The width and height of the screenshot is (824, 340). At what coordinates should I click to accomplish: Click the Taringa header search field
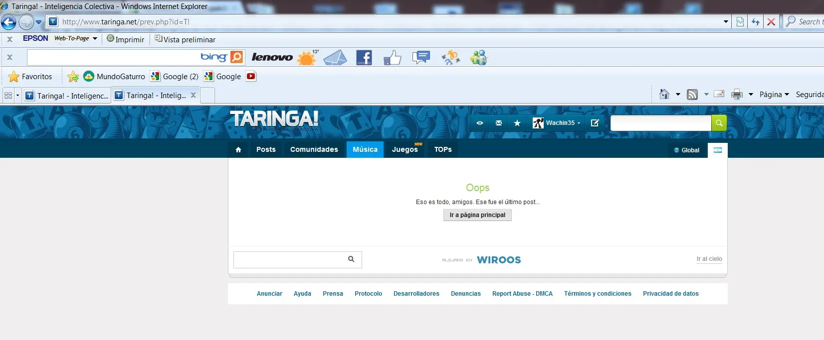pyautogui.click(x=661, y=123)
